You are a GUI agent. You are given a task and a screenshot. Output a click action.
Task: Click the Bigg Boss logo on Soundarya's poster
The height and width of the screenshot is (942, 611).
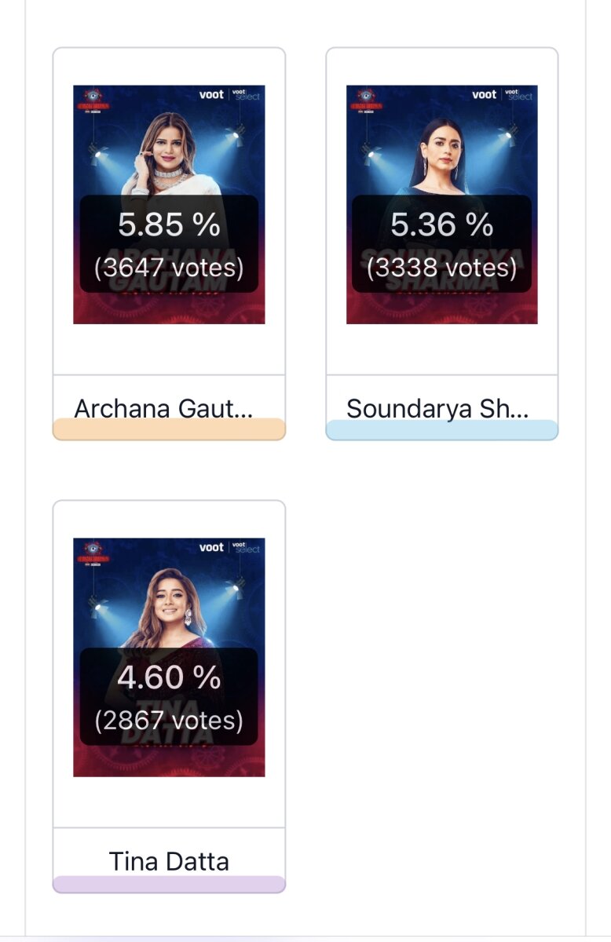click(x=366, y=100)
